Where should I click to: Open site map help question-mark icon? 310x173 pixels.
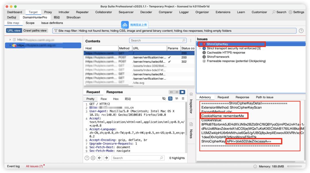301,31
